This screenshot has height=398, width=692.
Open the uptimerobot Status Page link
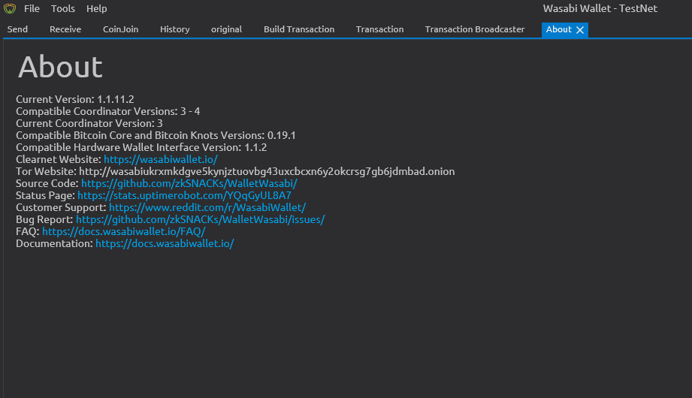click(185, 195)
